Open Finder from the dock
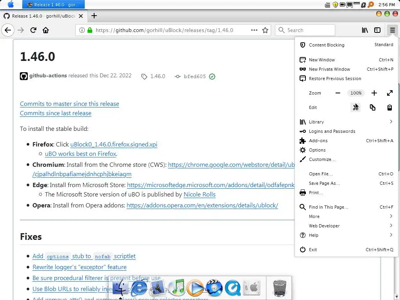The width and height of the screenshot is (400, 300). [x=120, y=288]
